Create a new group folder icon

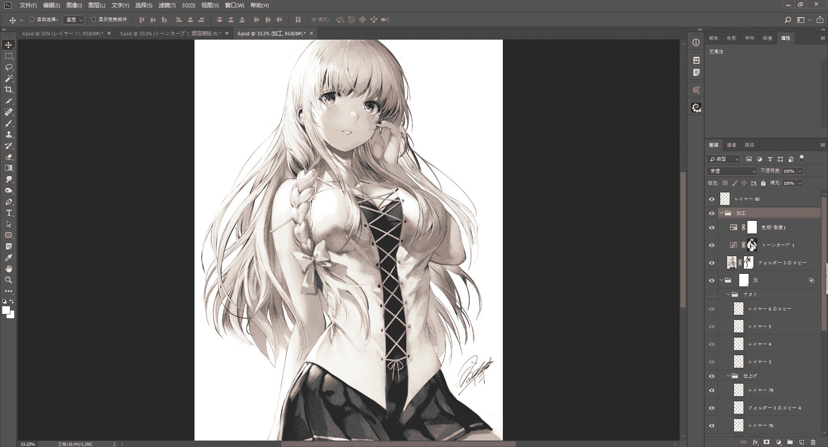790,442
